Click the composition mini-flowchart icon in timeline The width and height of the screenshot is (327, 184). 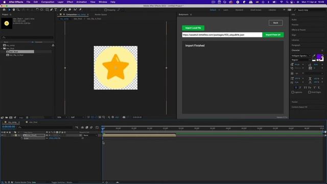pos(77,127)
